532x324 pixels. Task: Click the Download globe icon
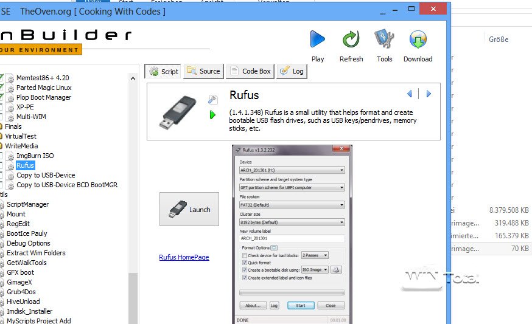[x=418, y=40]
